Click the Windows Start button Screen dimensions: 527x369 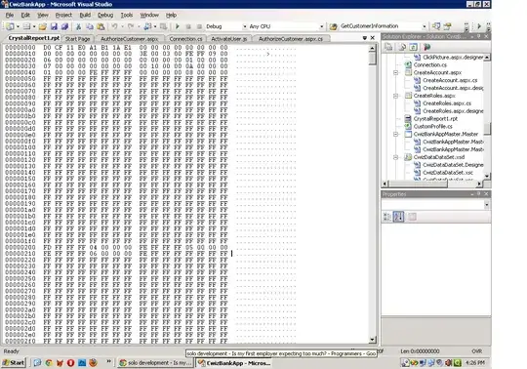pyautogui.click(x=14, y=362)
